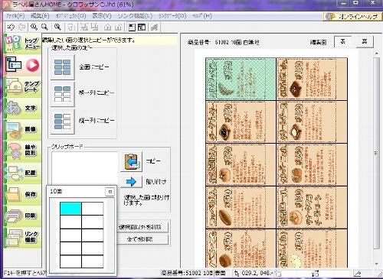
Task: Click the empty クリップボード preview box
Action: (x=84, y=168)
